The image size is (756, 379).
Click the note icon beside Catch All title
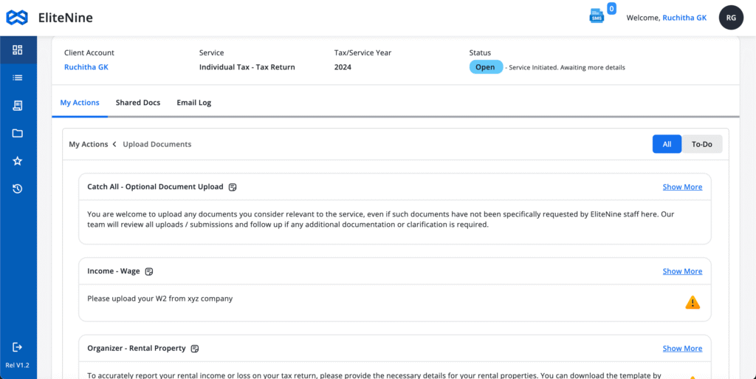click(233, 188)
